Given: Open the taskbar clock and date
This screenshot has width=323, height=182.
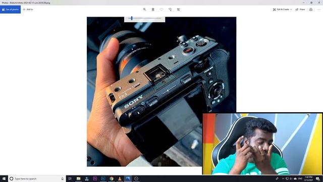Looking at the screenshot, I should point(308,178).
